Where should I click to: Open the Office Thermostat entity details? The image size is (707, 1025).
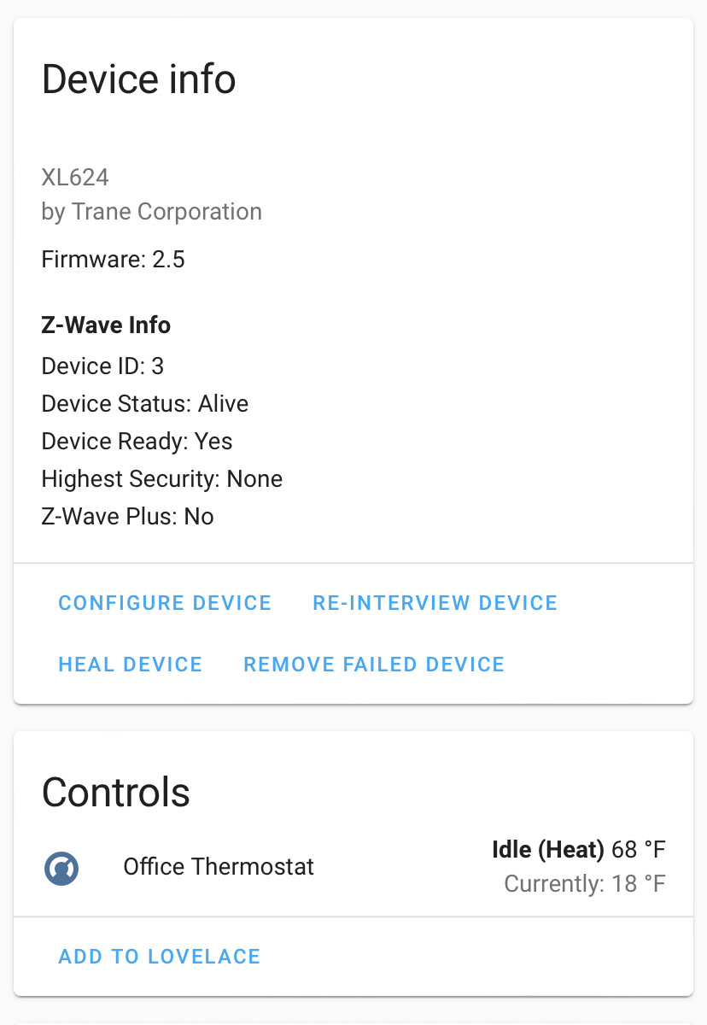pyautogui.click(x=218, y=867)
